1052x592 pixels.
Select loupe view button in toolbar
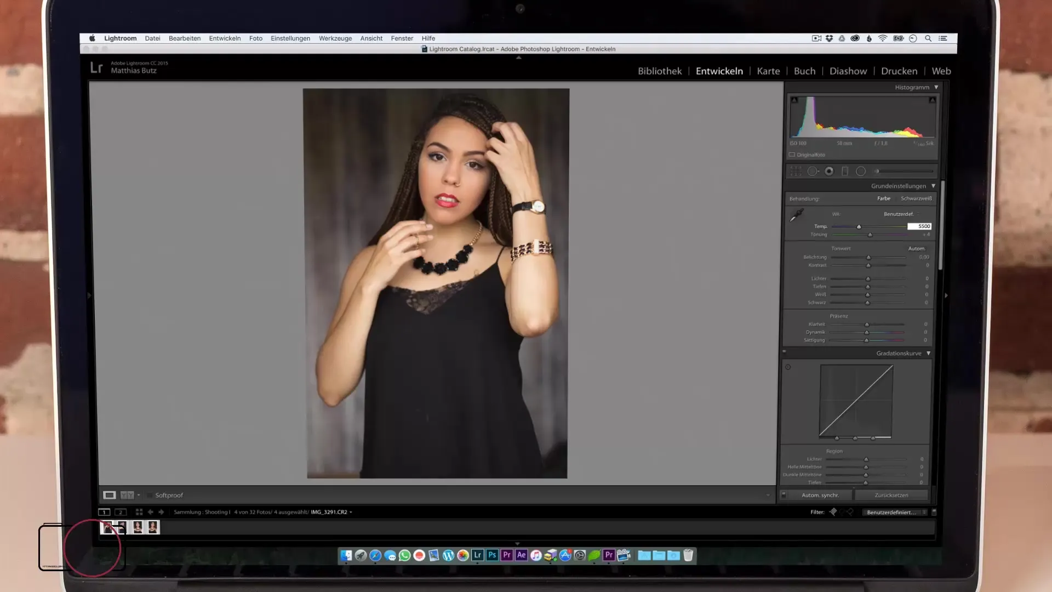coord(110,495)
